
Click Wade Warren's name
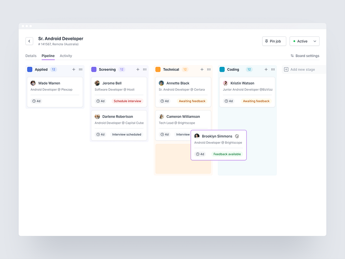(x=49, y=83)
